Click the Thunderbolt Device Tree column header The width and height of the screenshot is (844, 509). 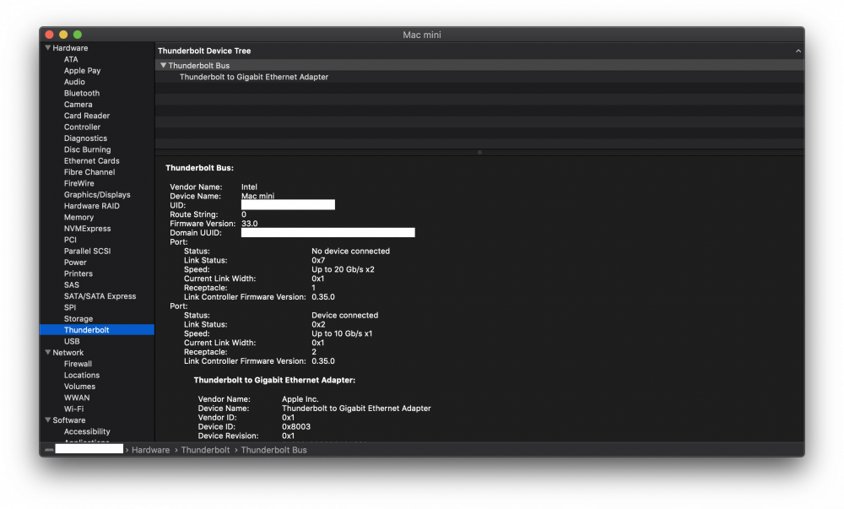coord(204,51)
